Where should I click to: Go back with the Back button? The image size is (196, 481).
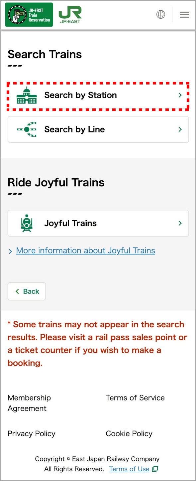pyautogui.click(x=27, y=291)
